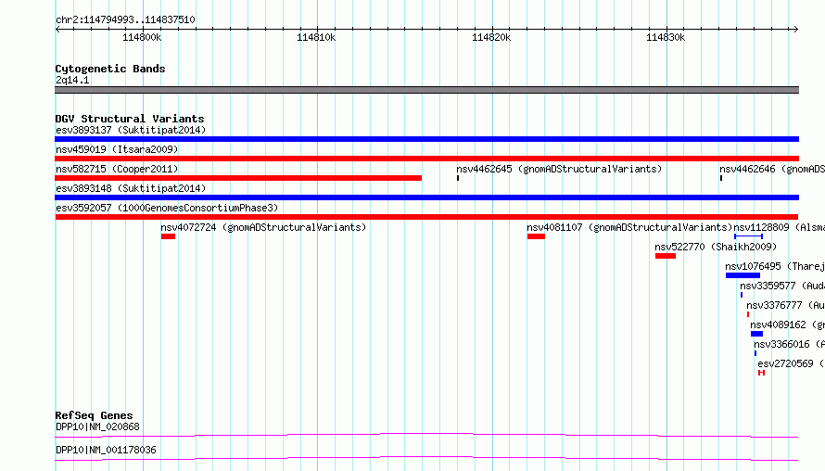Open the esv3893137 (Suktitipat2014) label
825x471 pixels.
click(131, 130)
